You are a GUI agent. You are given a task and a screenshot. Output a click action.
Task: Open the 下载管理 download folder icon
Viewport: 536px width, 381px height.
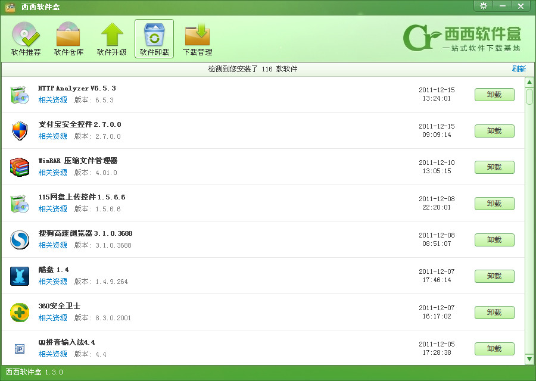pos(197,34)
